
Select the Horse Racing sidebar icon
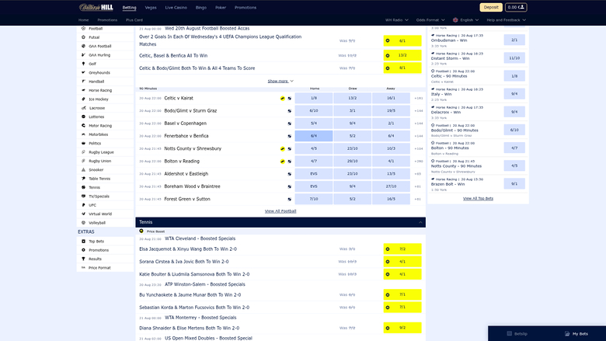tap(83, 90)
